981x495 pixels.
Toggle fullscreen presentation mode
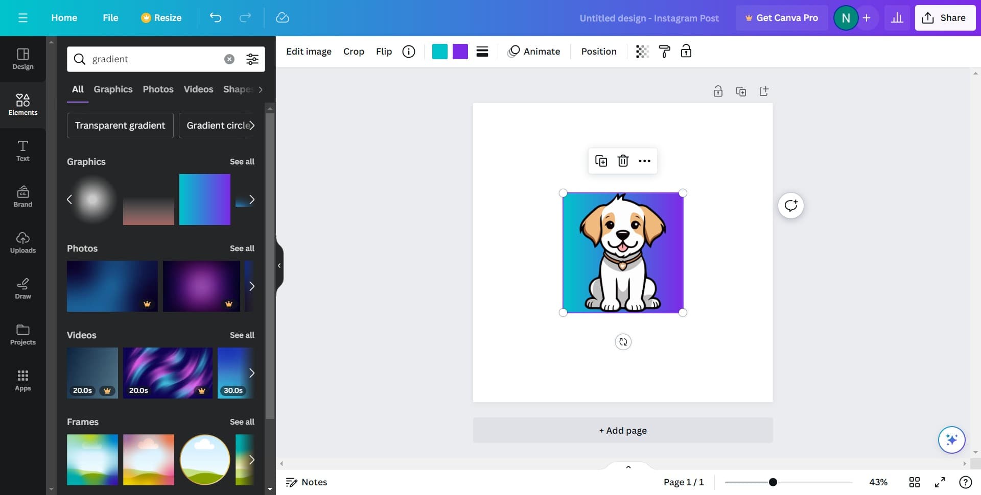tap(940, 482)
